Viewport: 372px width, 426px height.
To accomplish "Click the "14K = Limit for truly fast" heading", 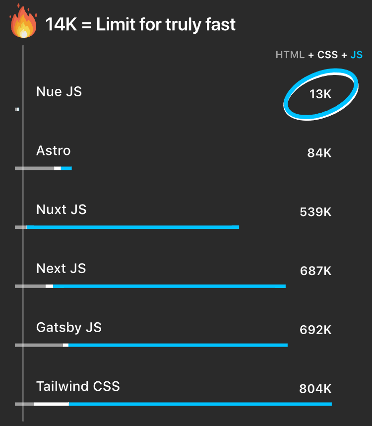I will pyautogui.click(x=141, y=24).
